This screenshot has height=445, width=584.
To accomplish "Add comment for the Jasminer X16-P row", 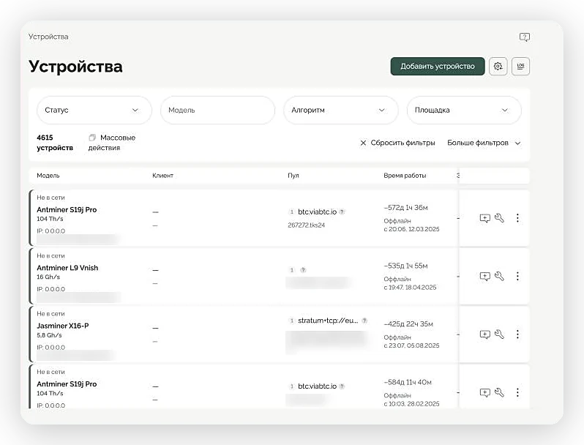I will pos(484,334).
